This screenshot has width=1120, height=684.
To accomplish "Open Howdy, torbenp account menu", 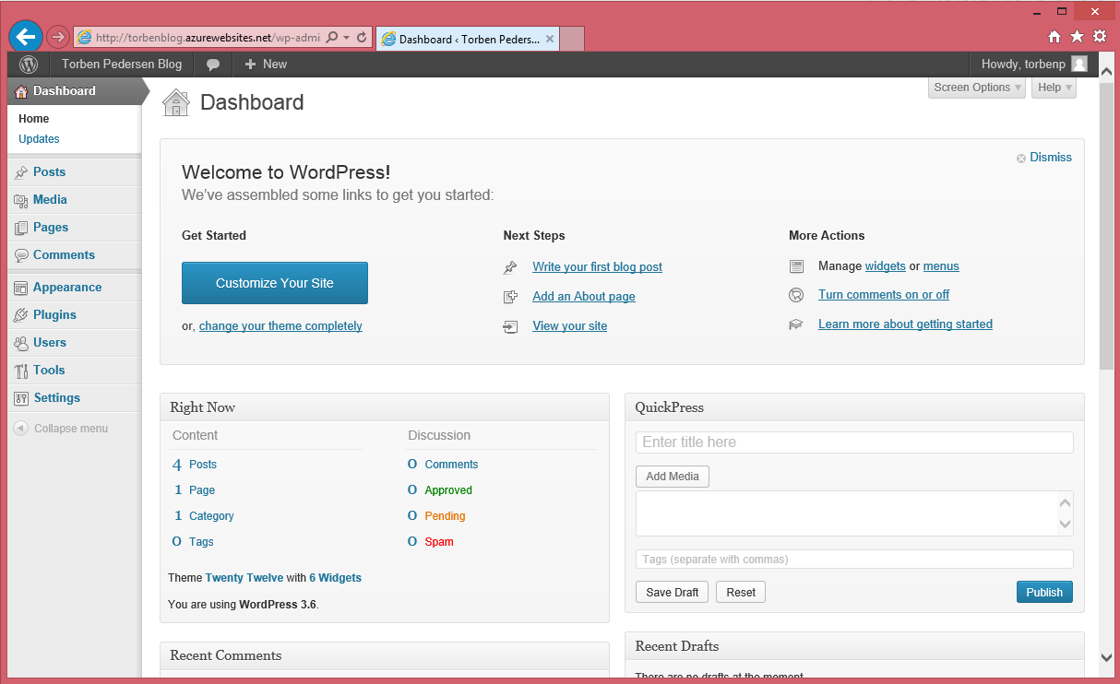I will pyautogui.click(x=1033, y=65).
